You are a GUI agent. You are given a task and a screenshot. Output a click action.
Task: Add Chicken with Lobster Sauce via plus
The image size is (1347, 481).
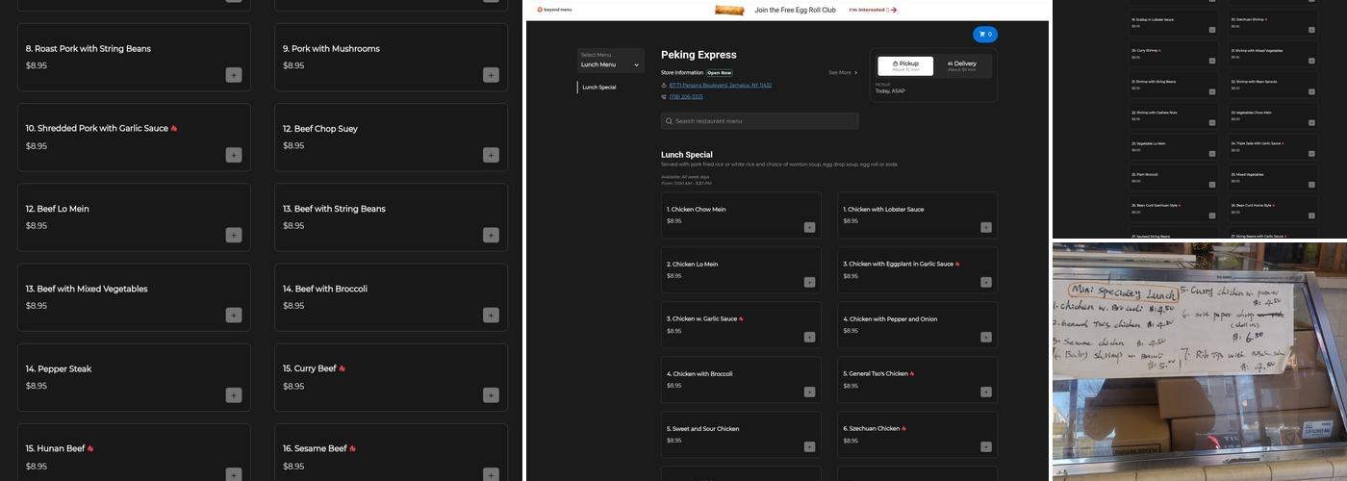[985, 228]
